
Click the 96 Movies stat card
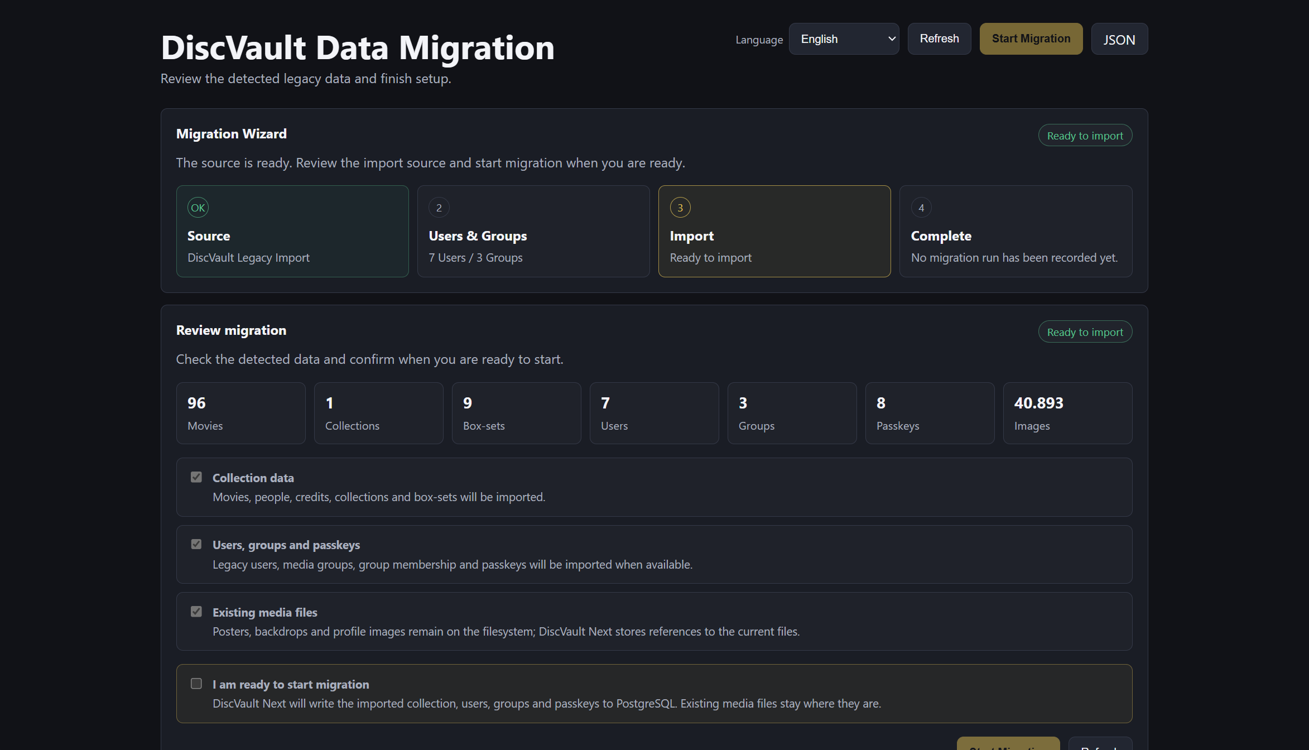(240, 413)
